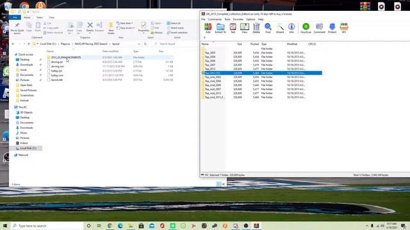Screen dimensions: 410x230
Task: Open Microsoft Edge from the taskbar
Action: click(x=120, y=226)
